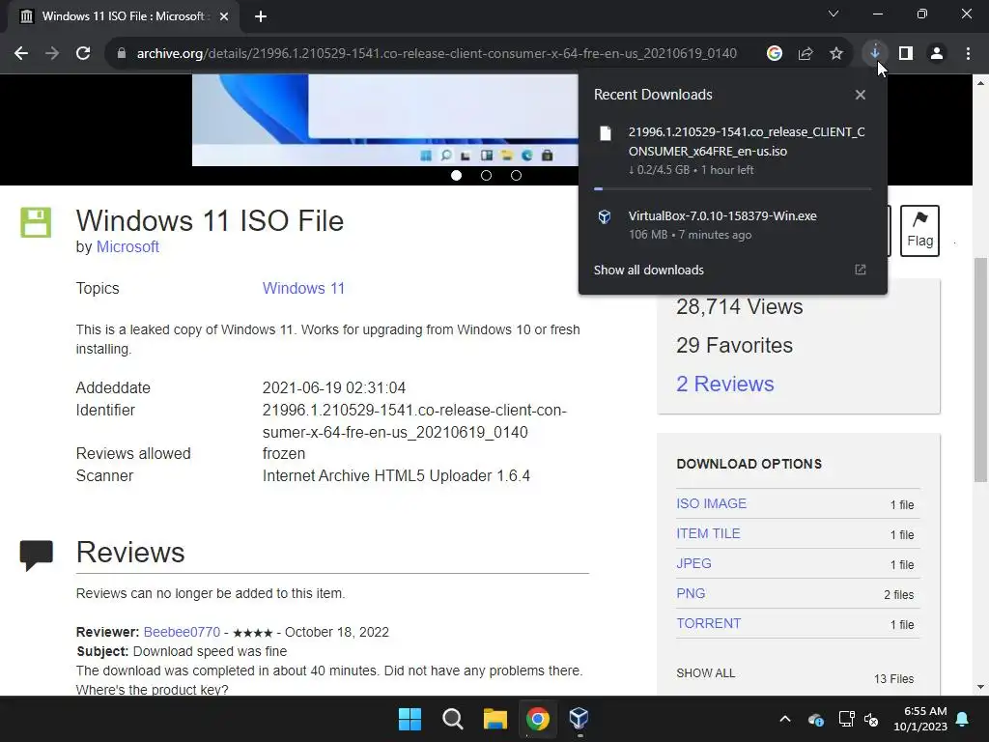Image resolution: width=989 pixels, height=742 pixels.
Task: Select the third carousel dot
Action: tap(516, 176)
